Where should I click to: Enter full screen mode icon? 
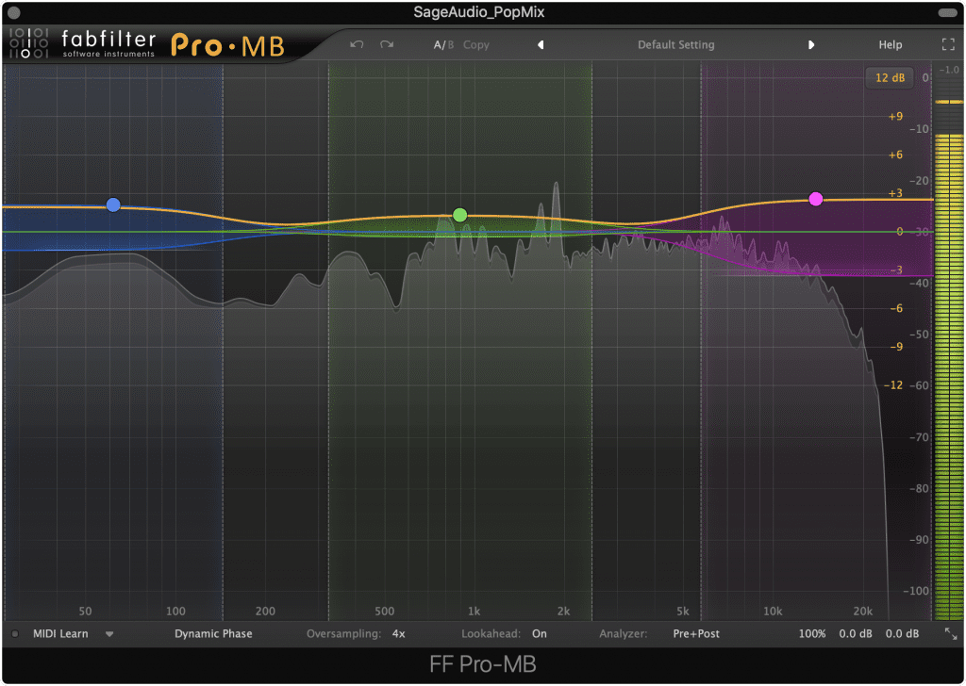tap(948, 44)
